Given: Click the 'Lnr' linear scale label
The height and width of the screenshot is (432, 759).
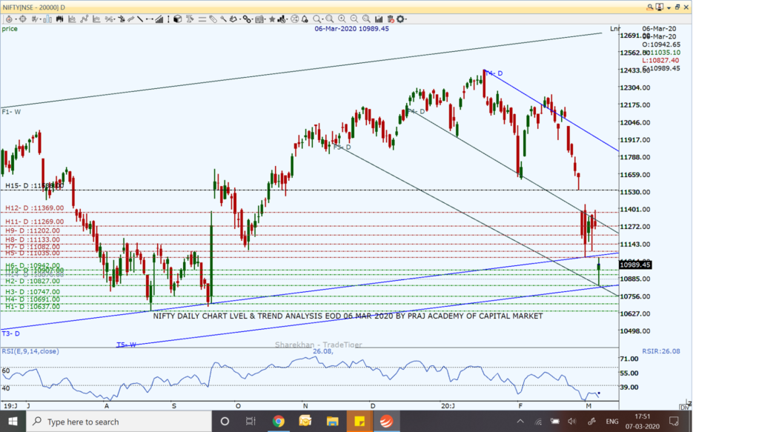Looking at the screenshot, I should 614,29.
